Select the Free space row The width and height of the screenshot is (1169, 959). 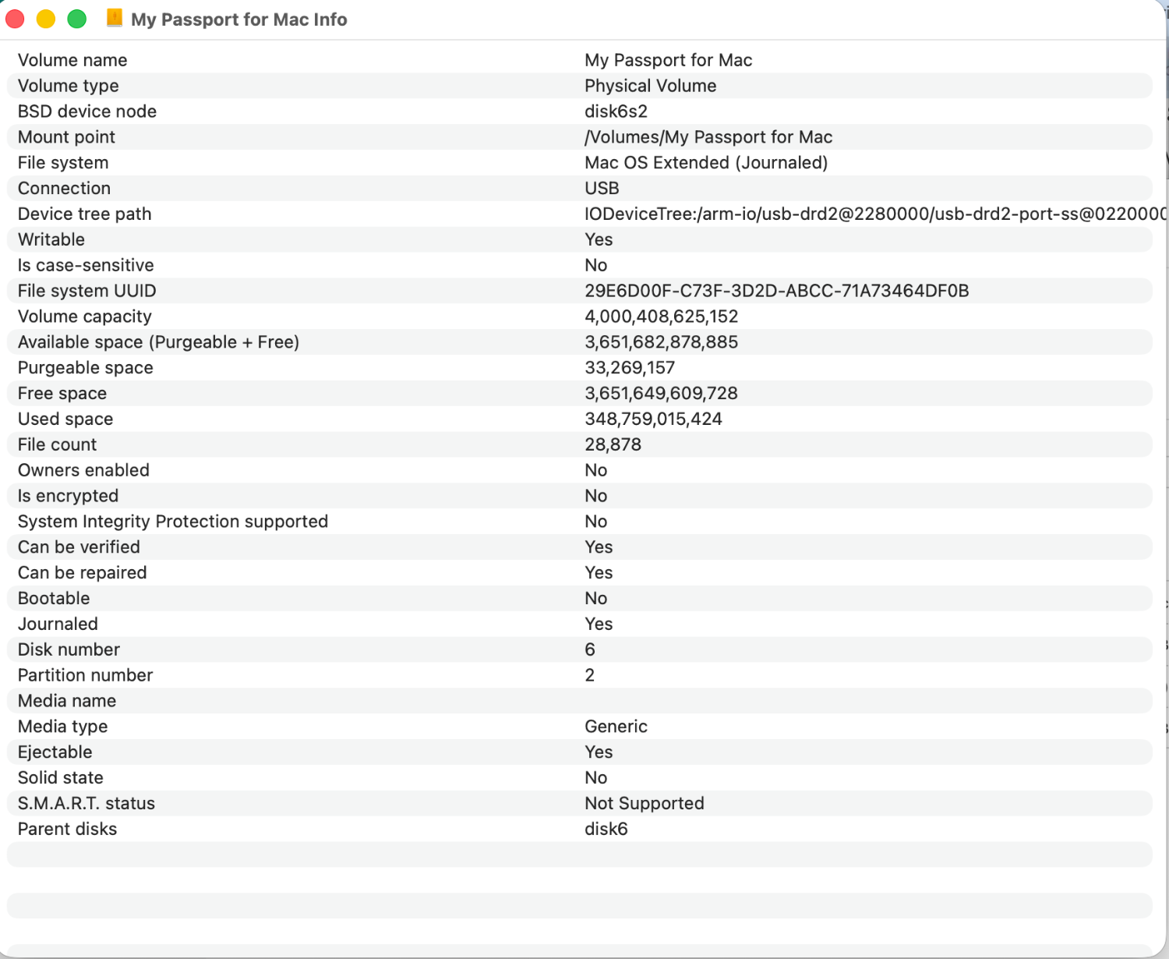[x=62, y=393]
